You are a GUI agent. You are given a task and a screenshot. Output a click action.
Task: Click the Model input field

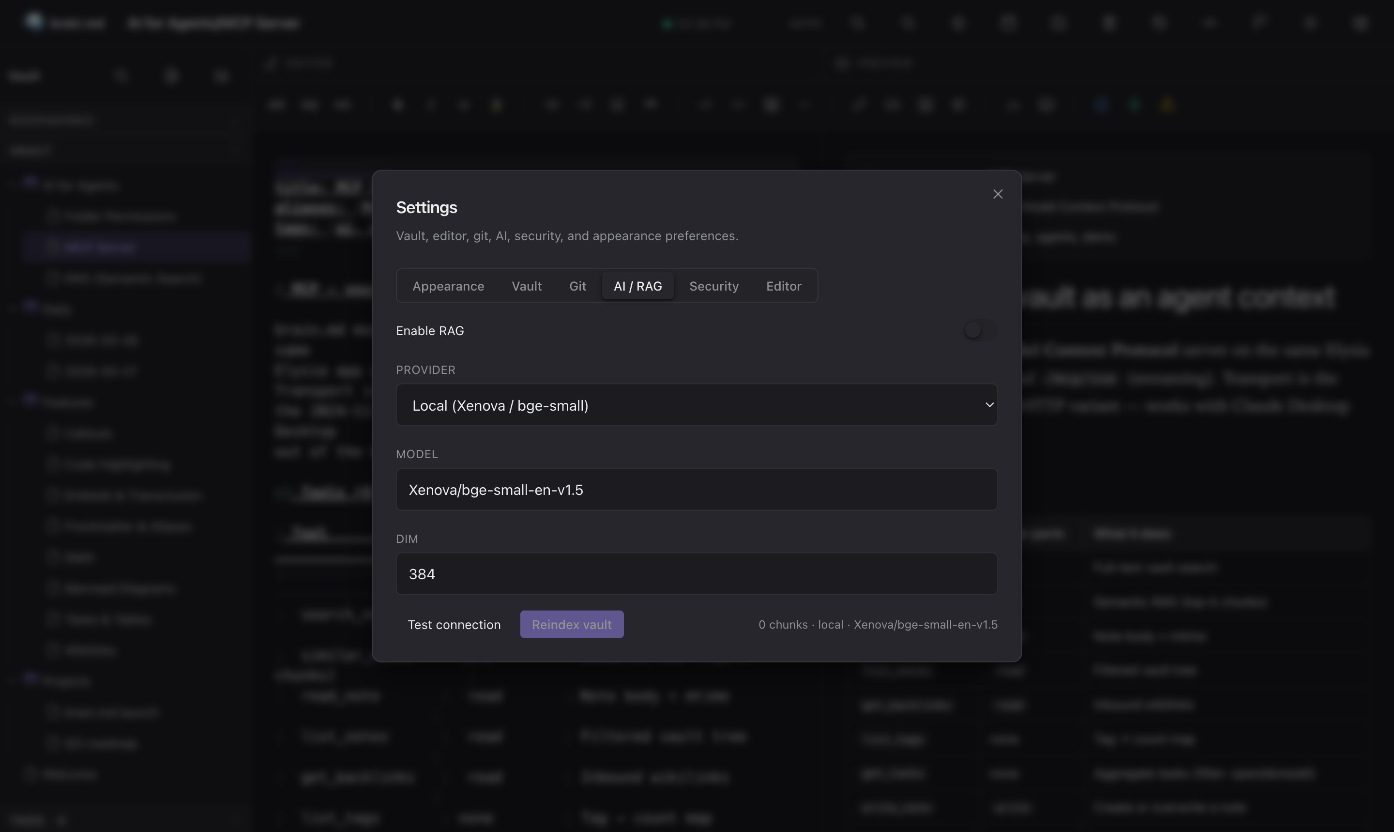697,490
